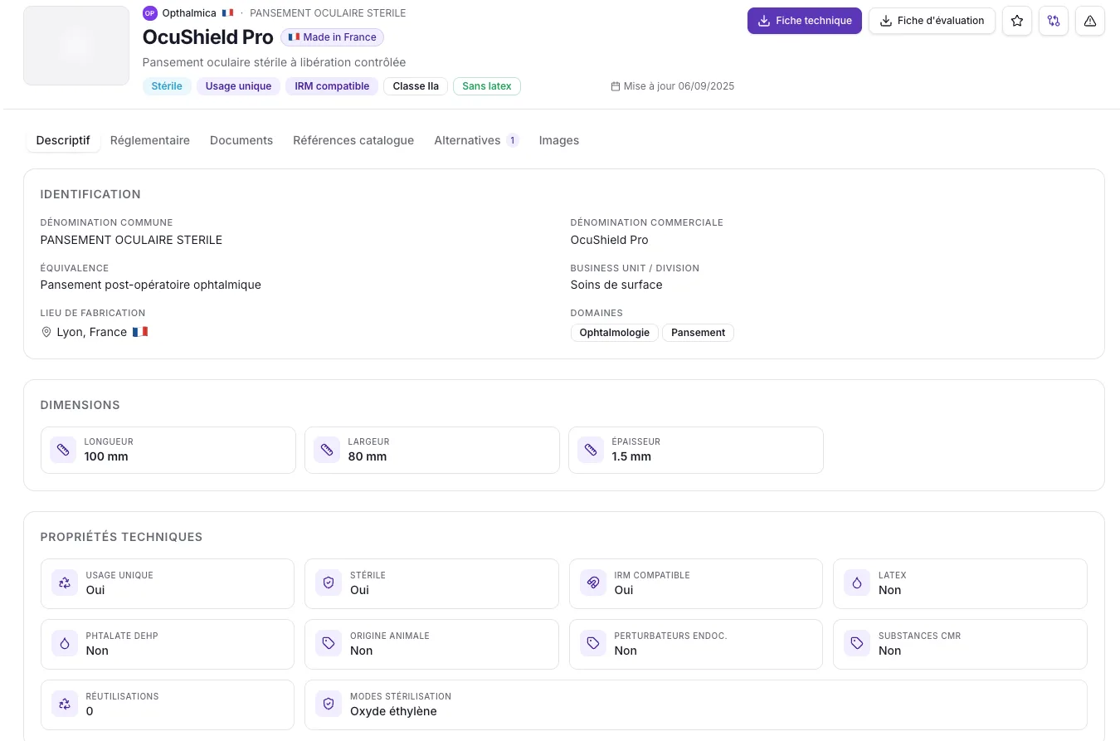Click the blue Stérile badge under the product title
Image resolution: width=1120 pixels, height=741 pixels.
click(167, 86)
